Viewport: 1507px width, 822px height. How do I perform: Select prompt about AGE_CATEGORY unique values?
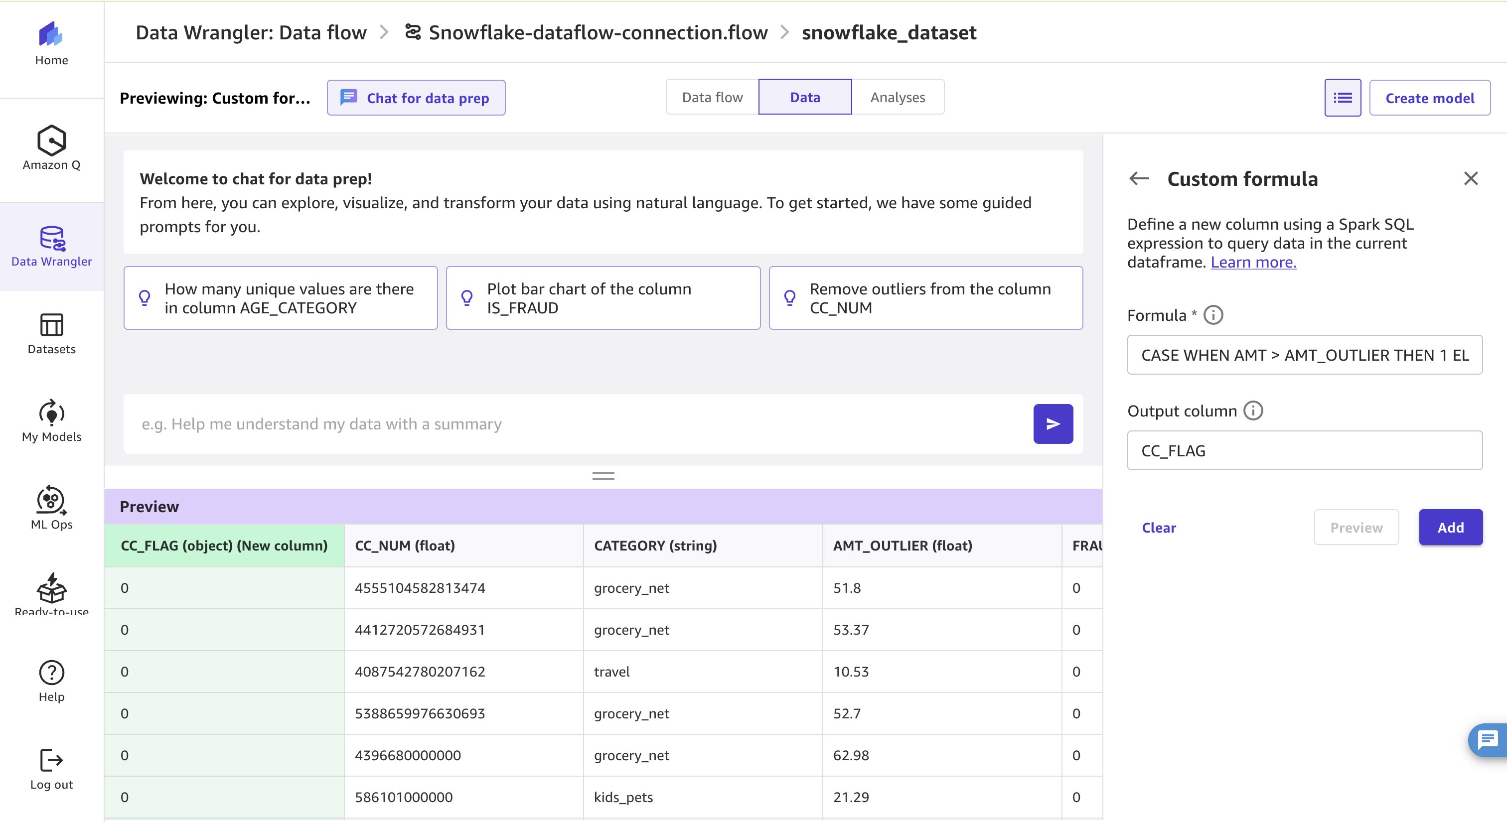tap(280, 298)
